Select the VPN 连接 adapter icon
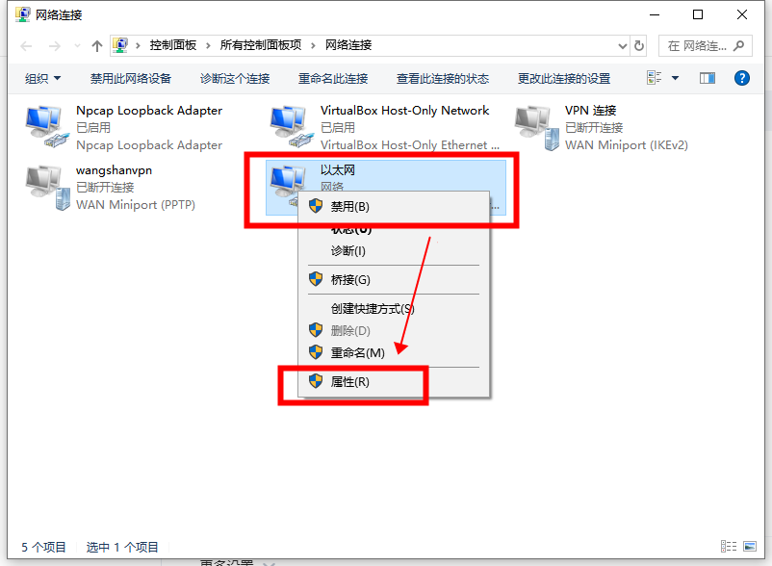 537,127
